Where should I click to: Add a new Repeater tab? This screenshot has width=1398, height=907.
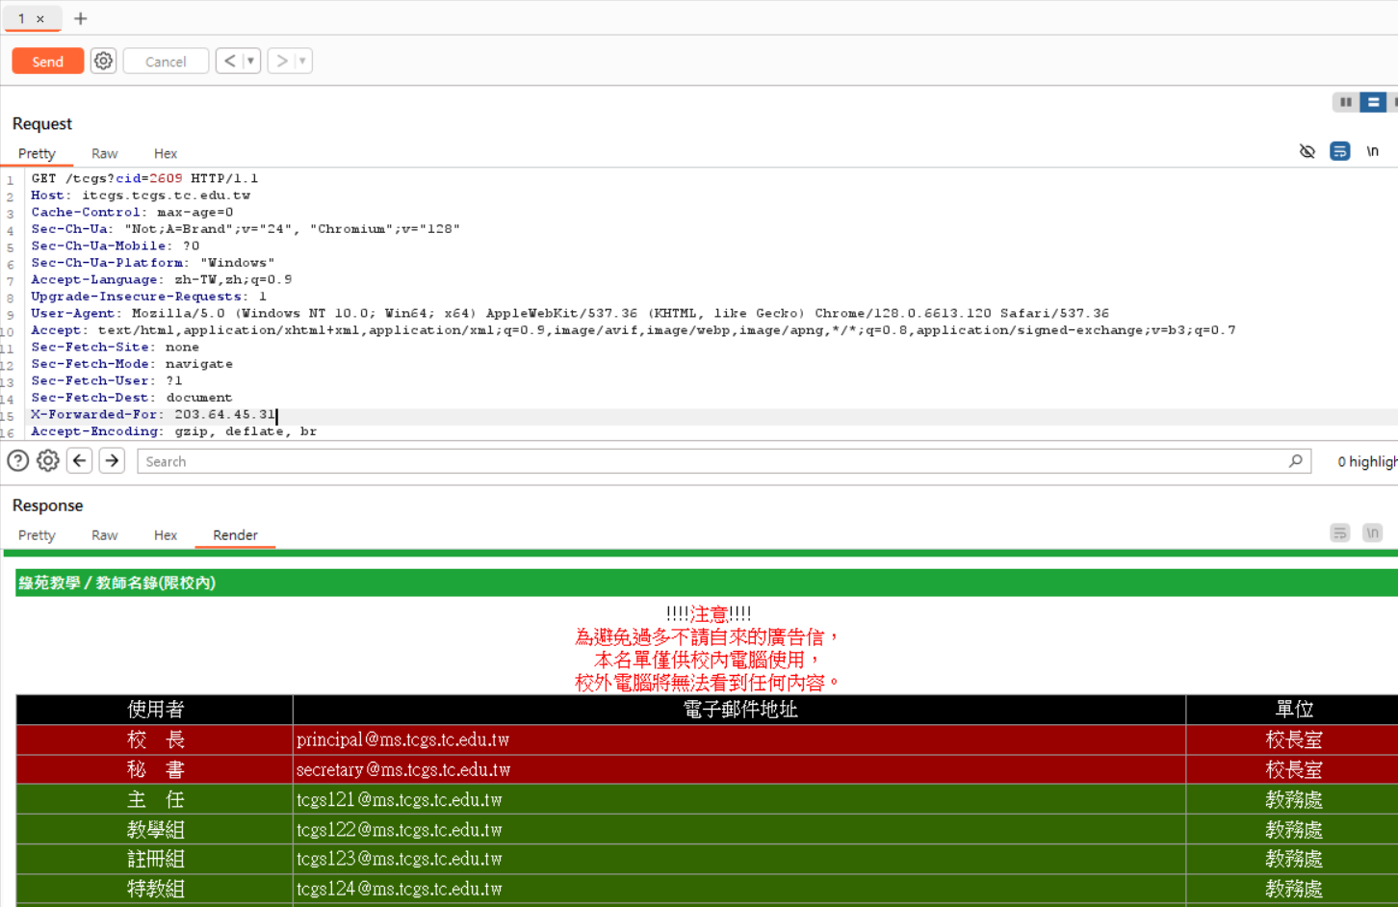coord(81,18)
